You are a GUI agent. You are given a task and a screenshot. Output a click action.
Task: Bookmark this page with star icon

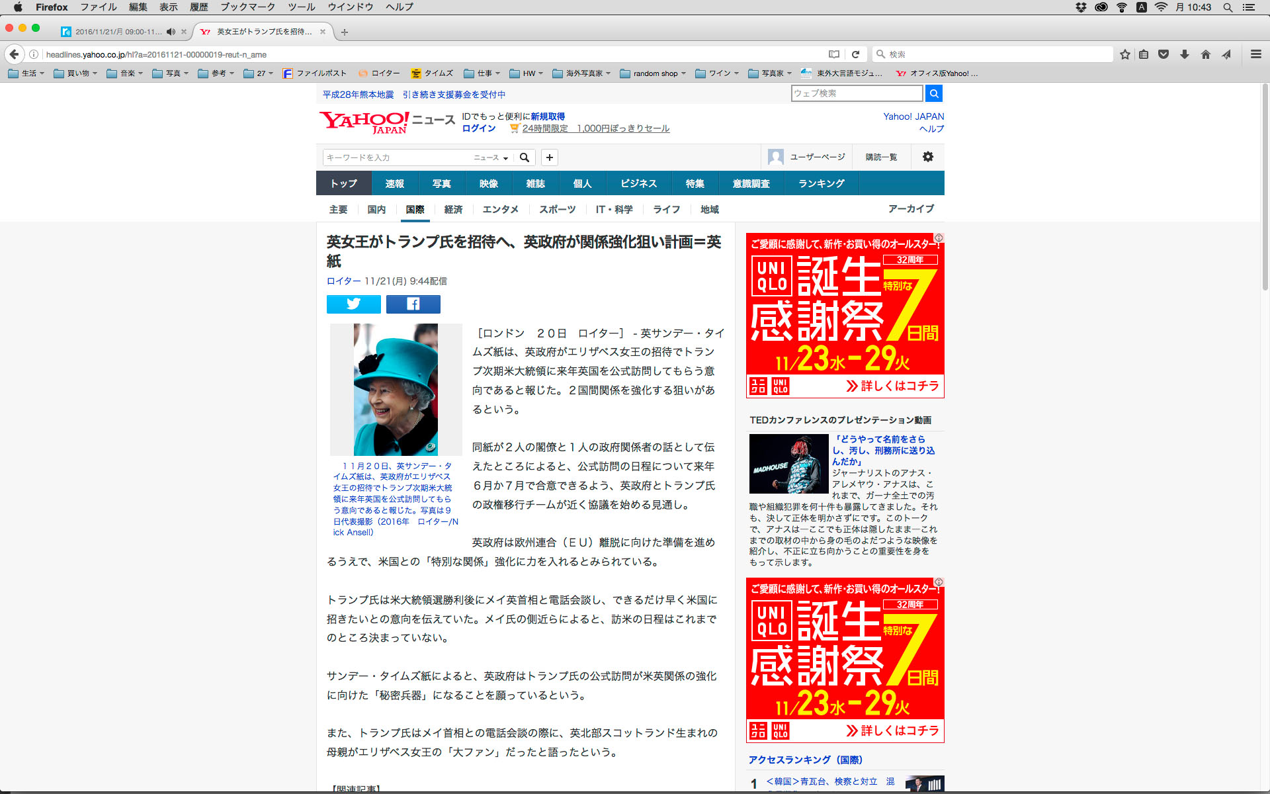pyautogui.click(x=1124, y=54)
